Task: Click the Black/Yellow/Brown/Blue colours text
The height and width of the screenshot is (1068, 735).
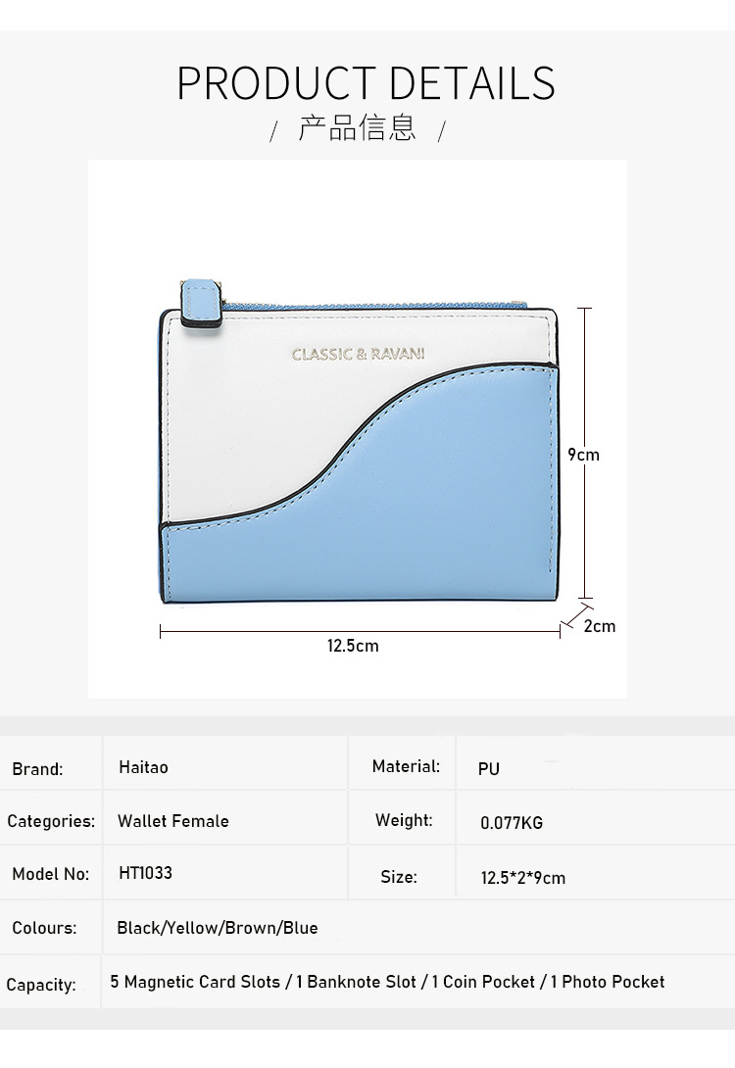Action: [x=218, y=927]
